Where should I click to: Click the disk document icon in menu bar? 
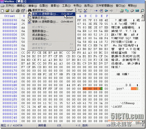point(2,6)
